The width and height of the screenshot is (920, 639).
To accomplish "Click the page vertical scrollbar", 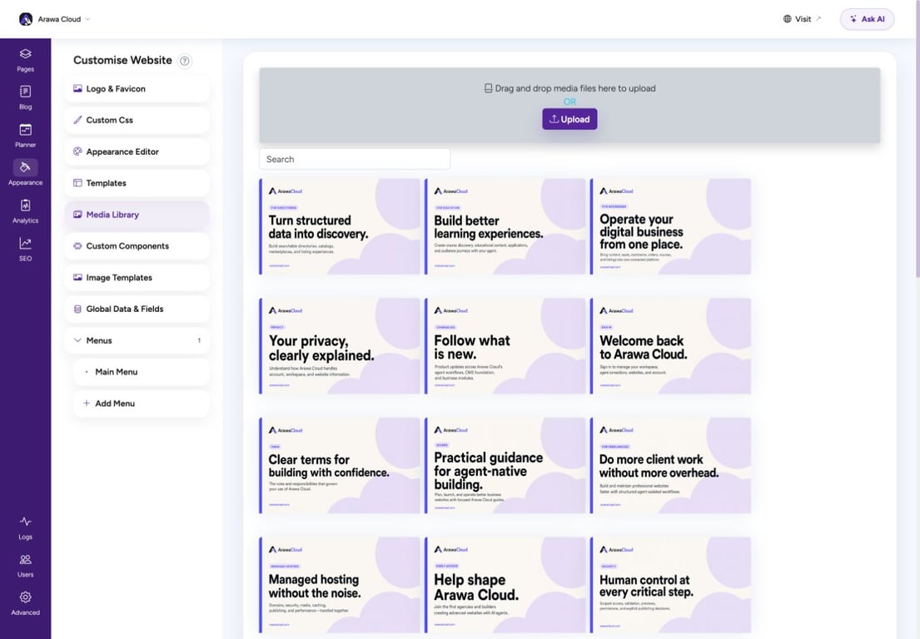I will click(x=917, y=141).
